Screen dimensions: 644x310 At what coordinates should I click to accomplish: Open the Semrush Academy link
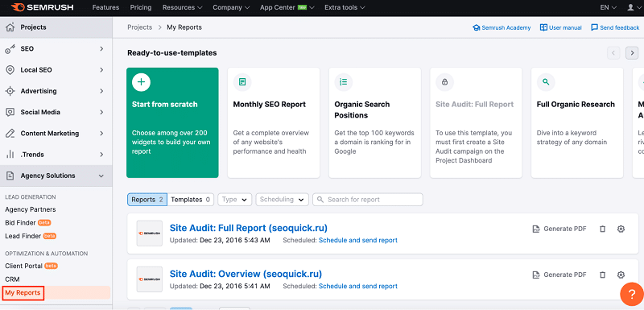pyautogui.click(x=502, y=27)
